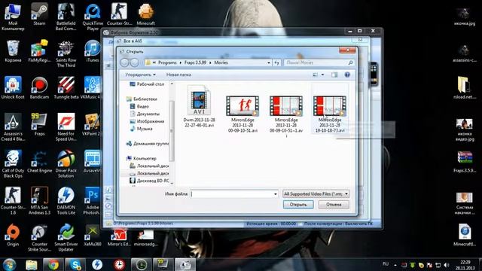482x271 pixels.
Task: Open the rsload.net folder on the desktop
Action: click(465, 88)
